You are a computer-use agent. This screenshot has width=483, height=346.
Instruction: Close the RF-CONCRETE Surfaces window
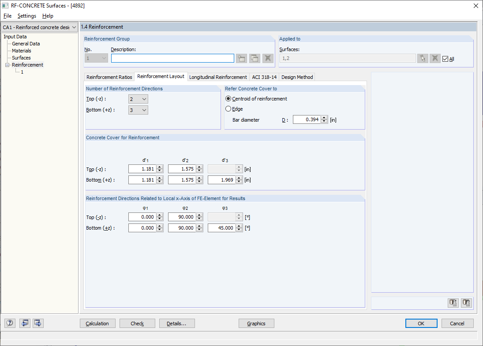click(476, 6)
